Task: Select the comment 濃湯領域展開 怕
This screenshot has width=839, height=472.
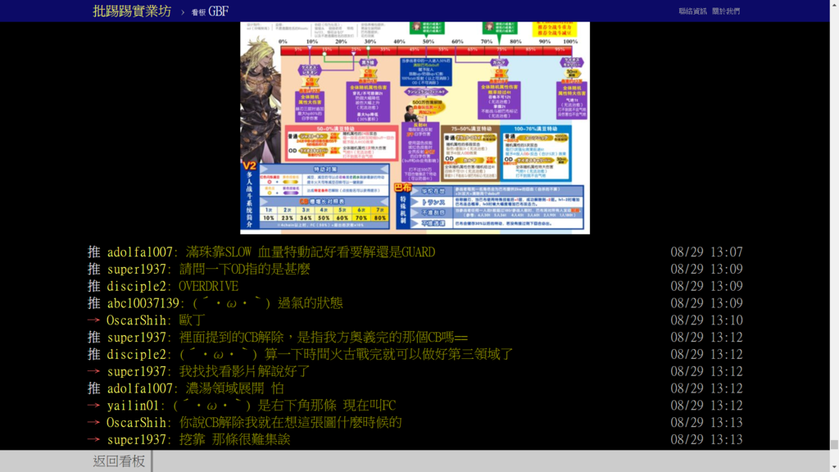Action: [x=235, y=388]
